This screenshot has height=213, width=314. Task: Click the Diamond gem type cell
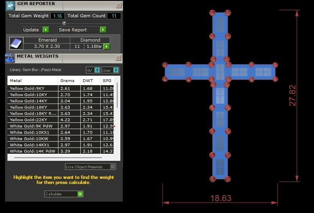[90, 40]
